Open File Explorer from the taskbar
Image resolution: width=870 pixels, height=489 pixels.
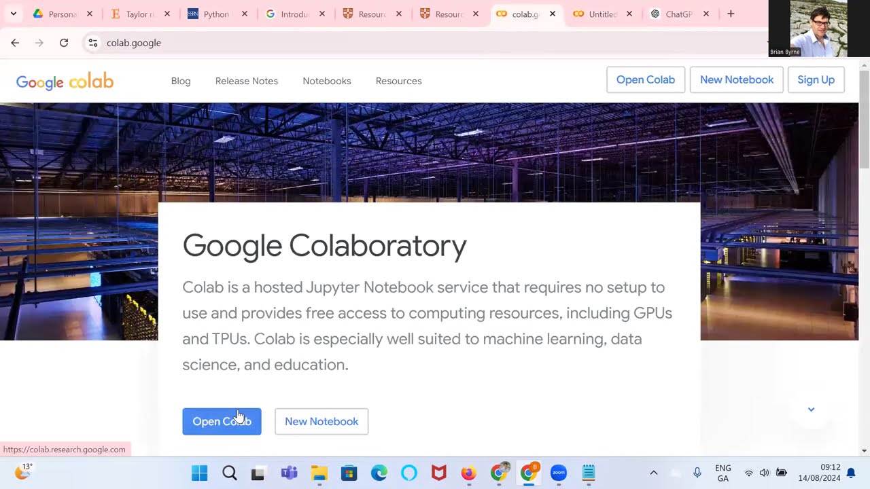319,473
